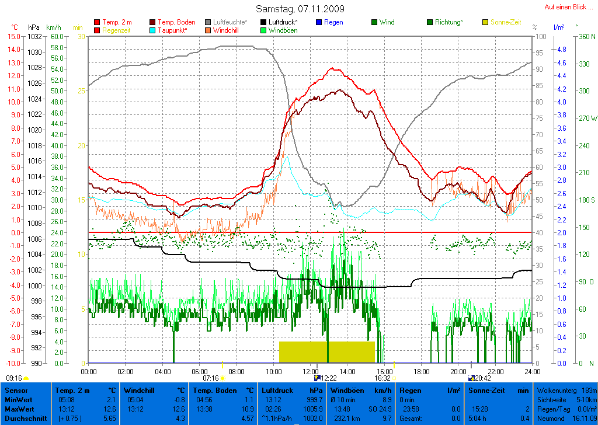Image resolution: width=598 pixels, height=425 pixels.
Task: Toggle the Regenzeit series via its legend label
Action: click(117, 30)
